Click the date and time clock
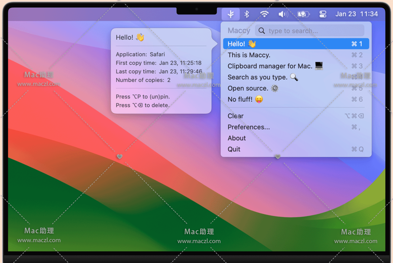The image size is (393, 263). [x=357, y=14]
